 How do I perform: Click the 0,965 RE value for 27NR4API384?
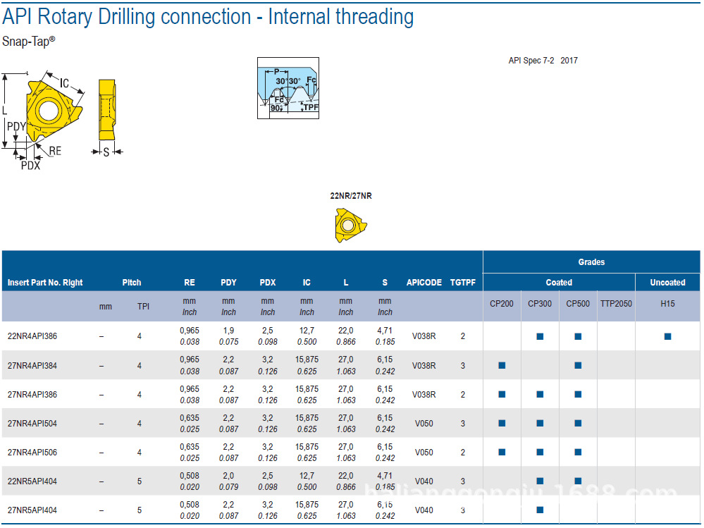(x=190, y=360)
